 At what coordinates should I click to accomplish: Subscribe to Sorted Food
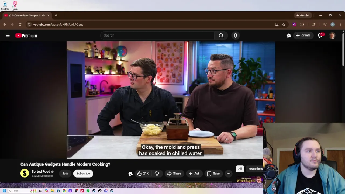tap(83, 174)
